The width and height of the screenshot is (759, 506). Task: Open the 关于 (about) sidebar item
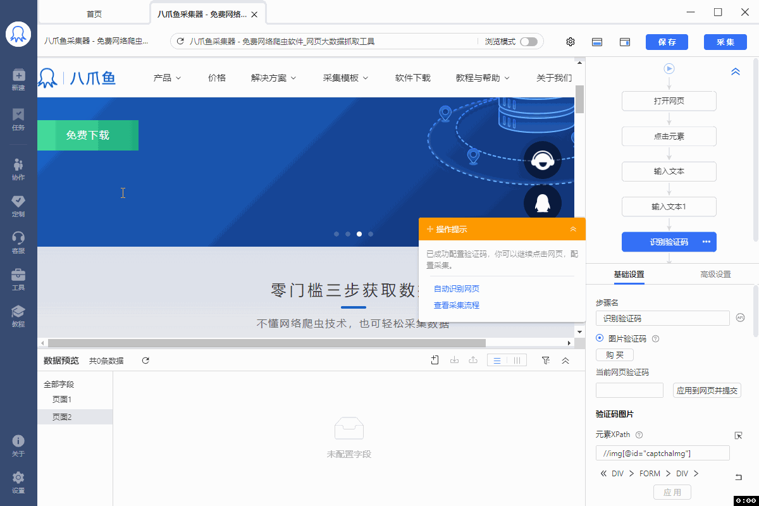[18, 445]
